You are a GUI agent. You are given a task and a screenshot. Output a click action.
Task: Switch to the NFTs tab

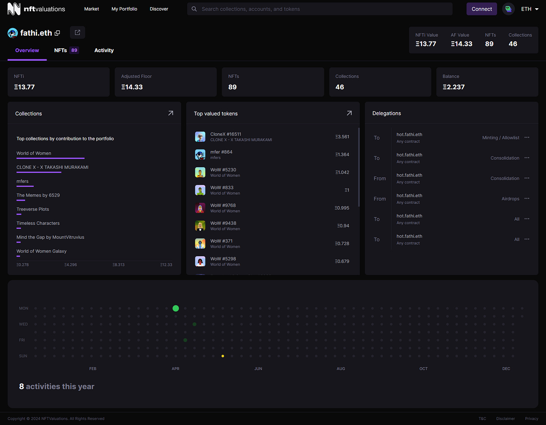coord(66,50)
